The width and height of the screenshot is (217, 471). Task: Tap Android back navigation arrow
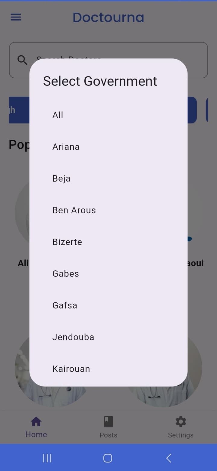[169, 458]
